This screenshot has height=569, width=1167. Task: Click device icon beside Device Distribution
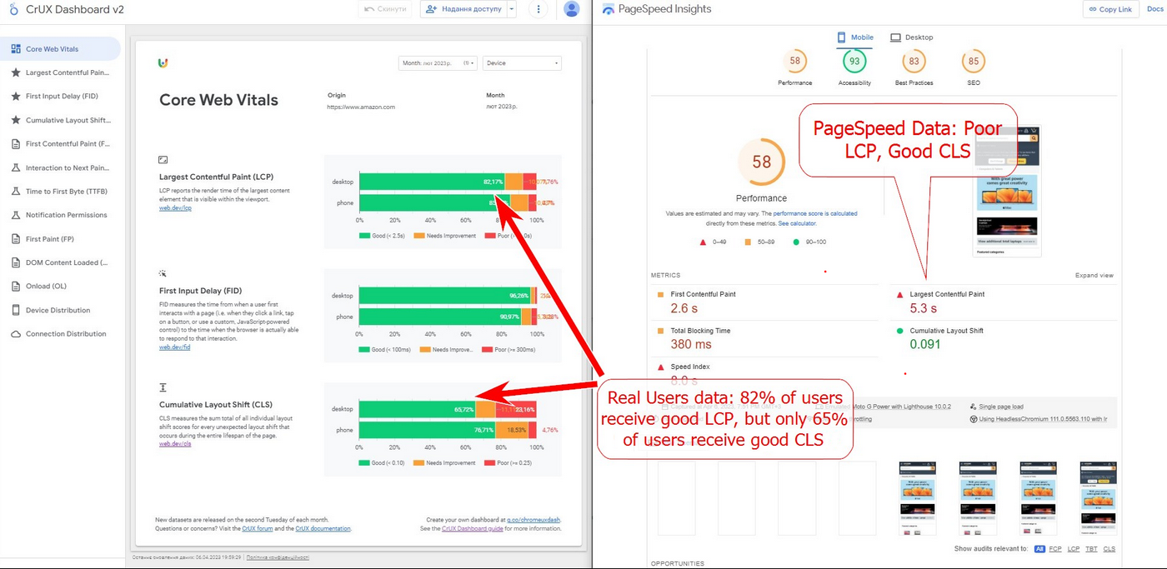(16, 310)
